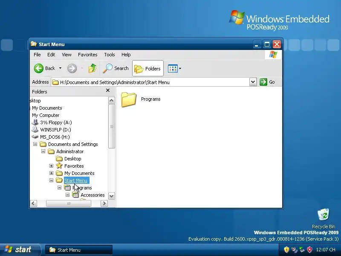Click the address bar path field
341x256 pixels.
tap(150, 82)
